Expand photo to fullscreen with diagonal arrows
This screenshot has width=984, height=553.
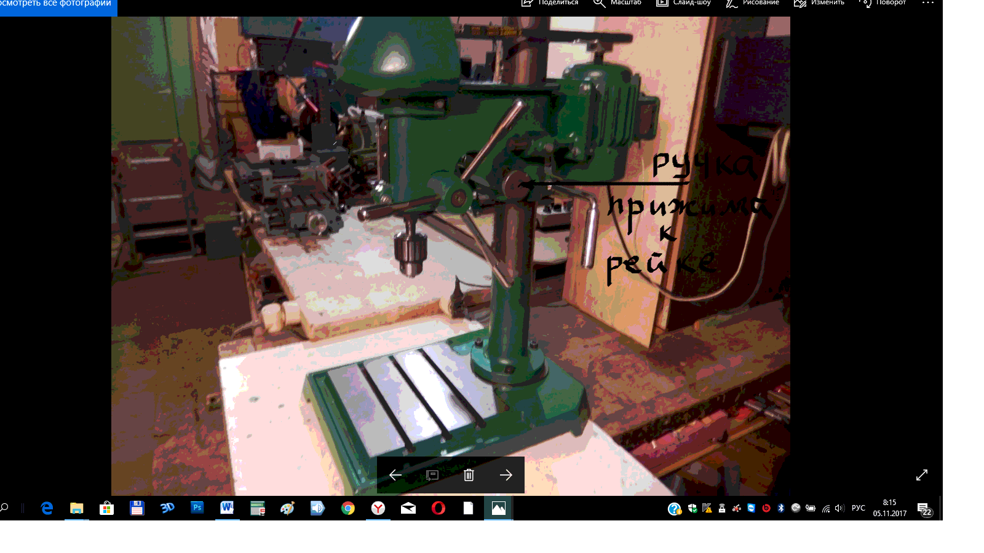(x=921, y=475)
